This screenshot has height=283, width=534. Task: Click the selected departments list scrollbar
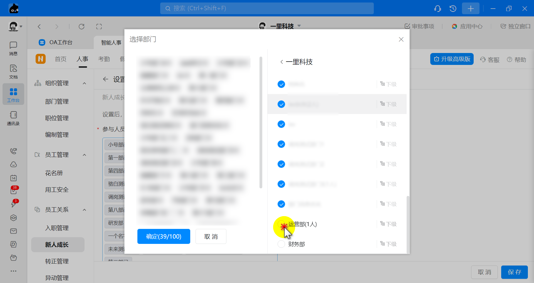261,122
